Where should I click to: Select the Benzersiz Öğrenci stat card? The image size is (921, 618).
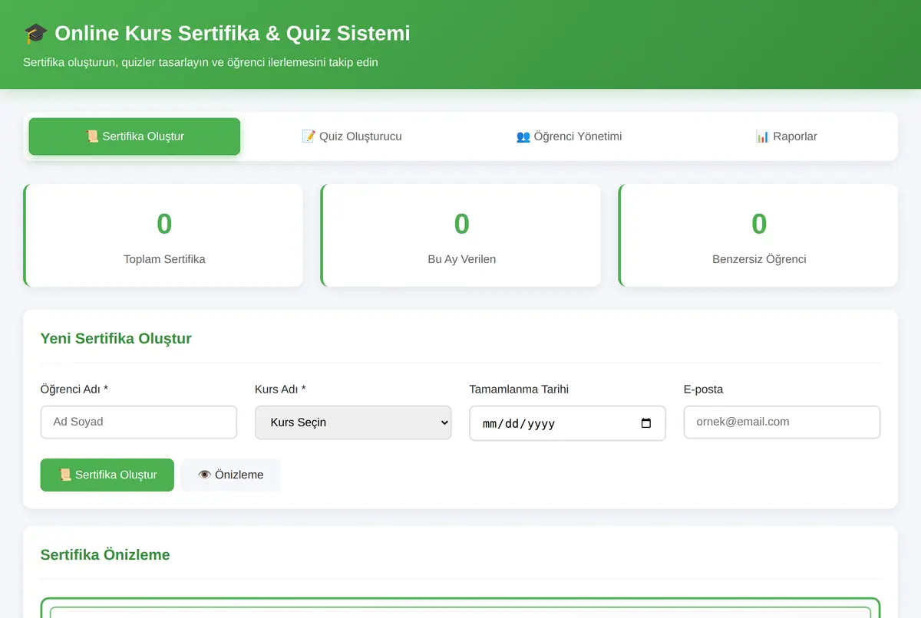(x=758, y=235)
